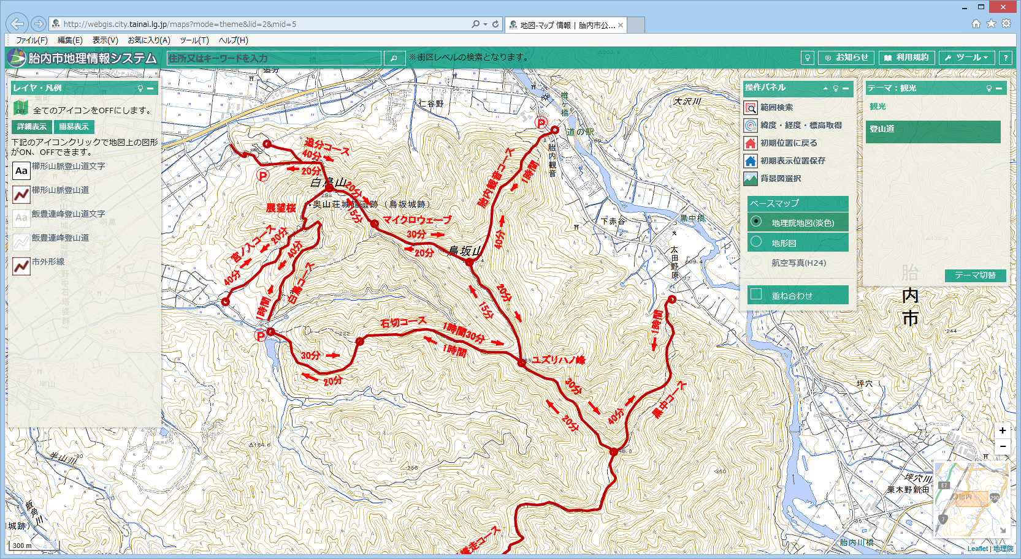Click lightbulb icon in レイヤ・凡例 panel
This screenshot has width=1021, height=559.
pos(140,88)
